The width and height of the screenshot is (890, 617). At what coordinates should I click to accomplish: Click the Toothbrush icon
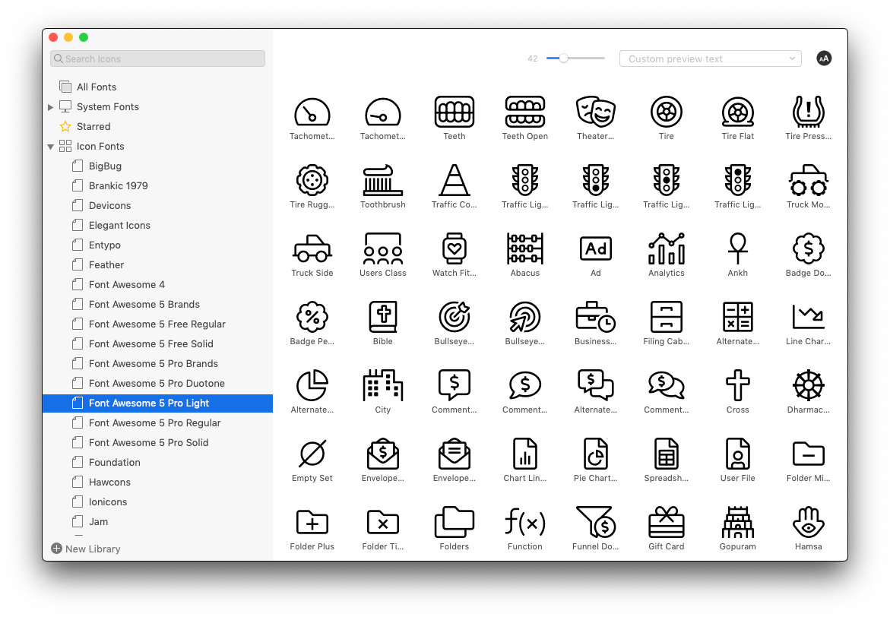[x=383, y=179]
